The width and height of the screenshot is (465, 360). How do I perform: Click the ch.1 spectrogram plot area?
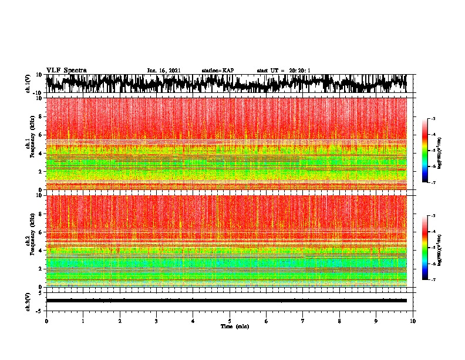pyautogui.click(x=227, y=144)
